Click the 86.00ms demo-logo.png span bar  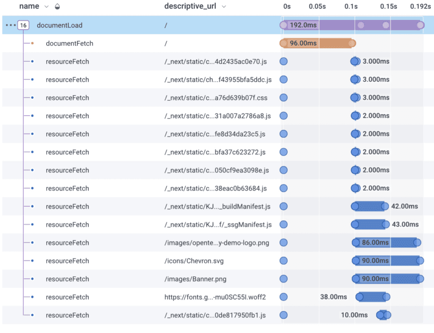tap(387, 243)
